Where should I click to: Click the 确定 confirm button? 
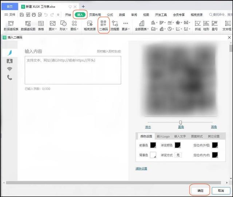[x=200, y=190]
